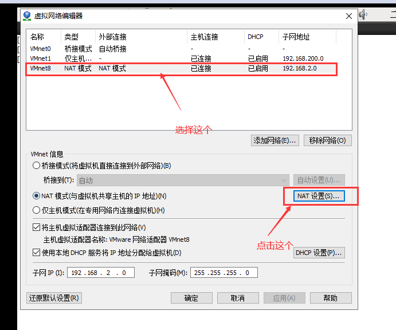The height and width of the screenshot is (330, 396).
Task: Click 已连接 cell in VMnet8 row
Action: 201,68
